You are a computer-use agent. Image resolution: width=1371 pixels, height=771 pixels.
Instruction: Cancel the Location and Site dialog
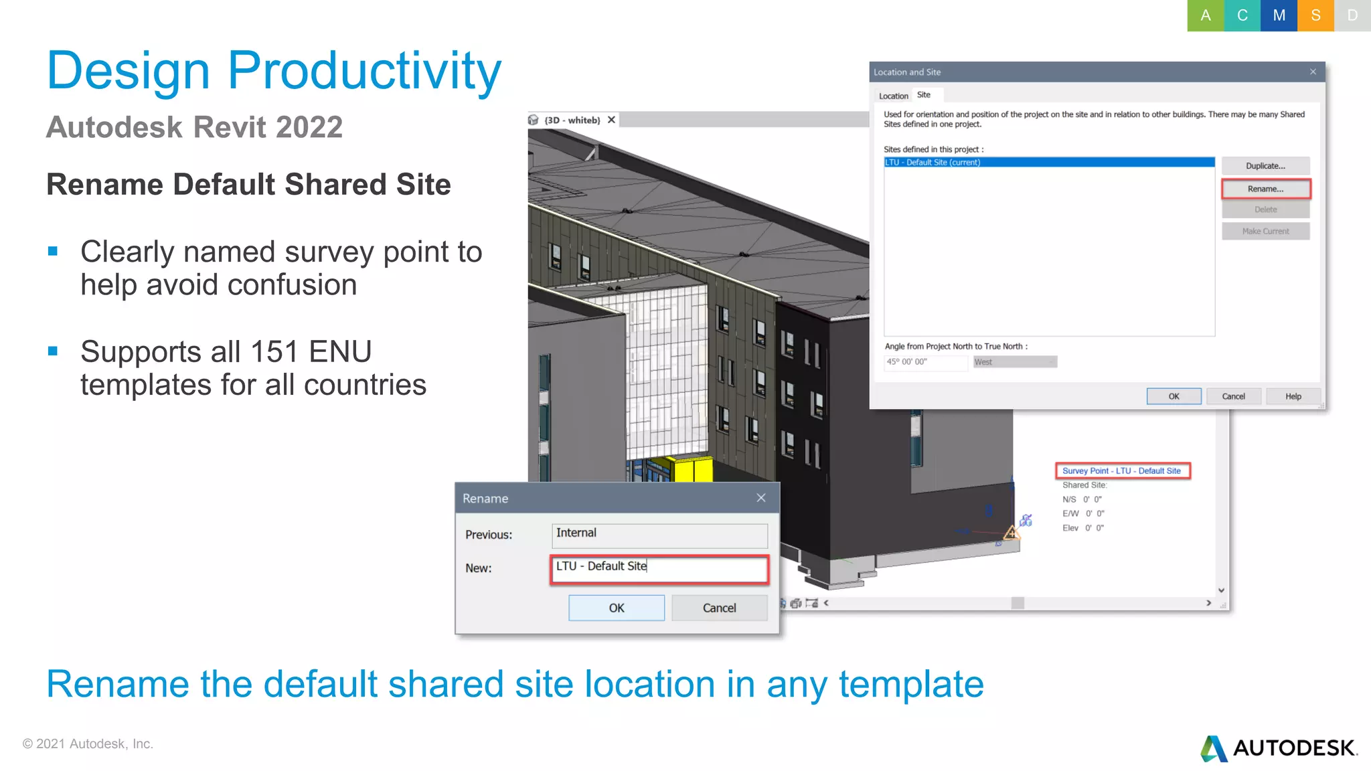coord(1233,396)
